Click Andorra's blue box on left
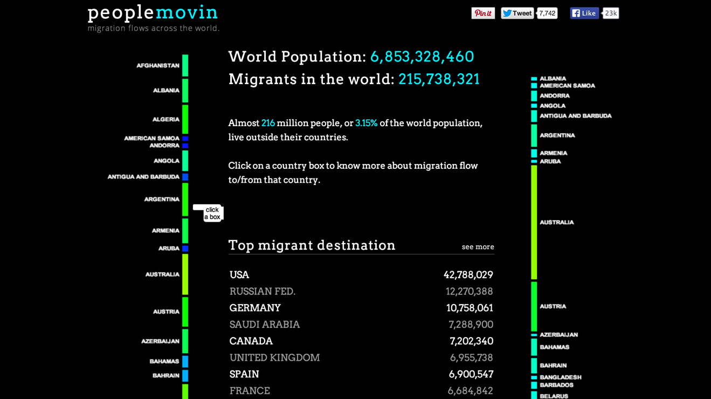Viewport: 711px width, 399px height. pos(185,146)
